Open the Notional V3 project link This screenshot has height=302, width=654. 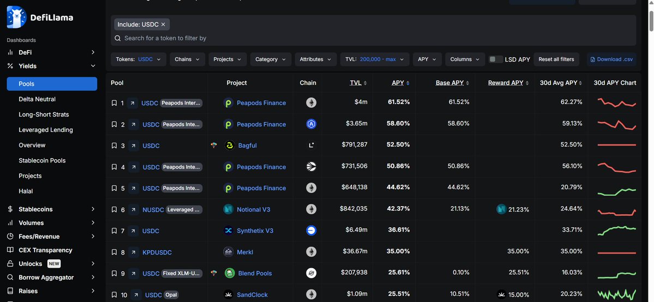[254, 209]
